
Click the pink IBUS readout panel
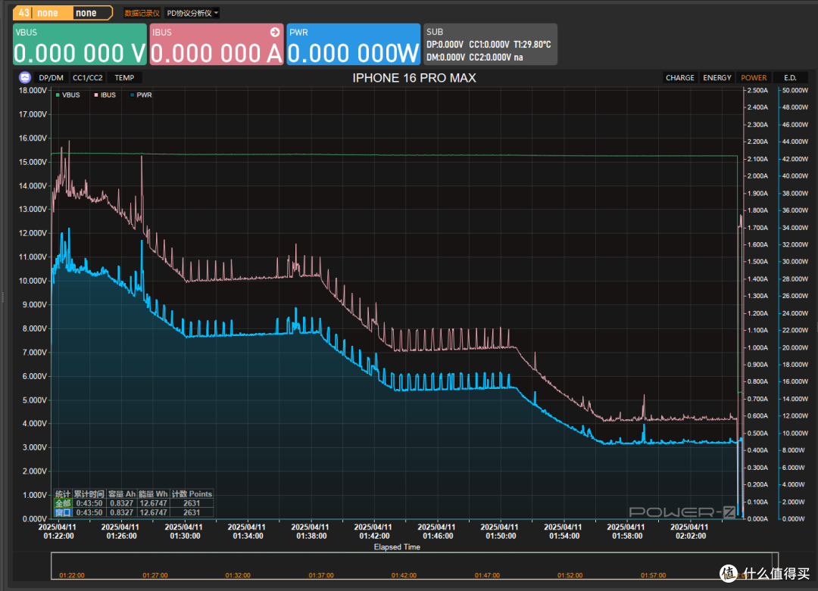(217, 45)
